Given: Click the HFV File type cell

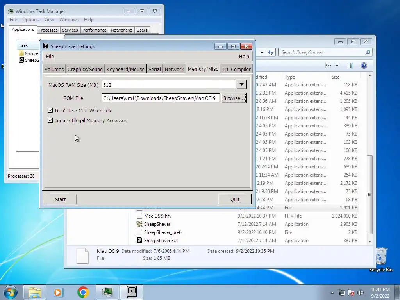Looking at the screenshot, I should point(293,216).
